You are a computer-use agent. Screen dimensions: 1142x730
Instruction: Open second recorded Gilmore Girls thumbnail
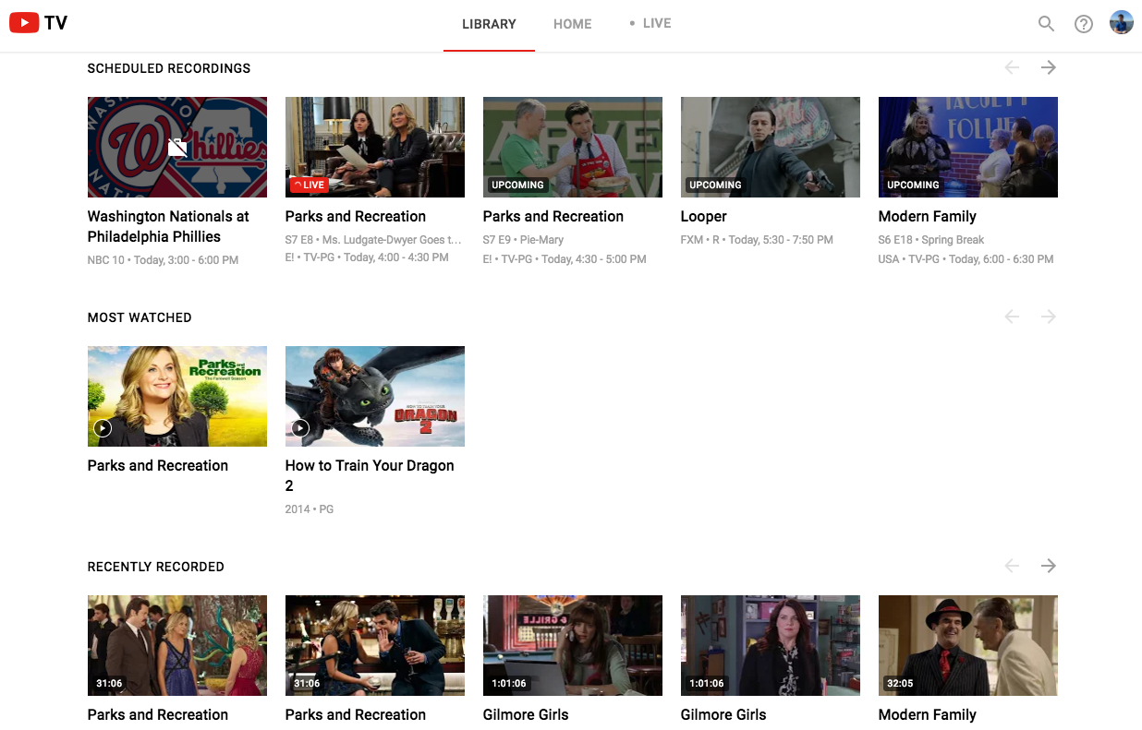[x=771, y=645]
